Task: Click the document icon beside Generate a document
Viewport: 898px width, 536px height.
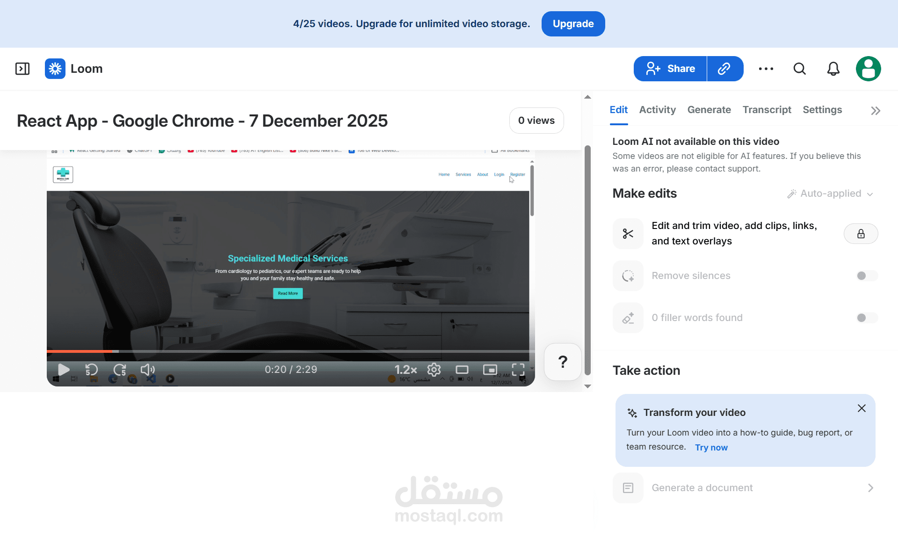Action: click(x=628, y=488)
